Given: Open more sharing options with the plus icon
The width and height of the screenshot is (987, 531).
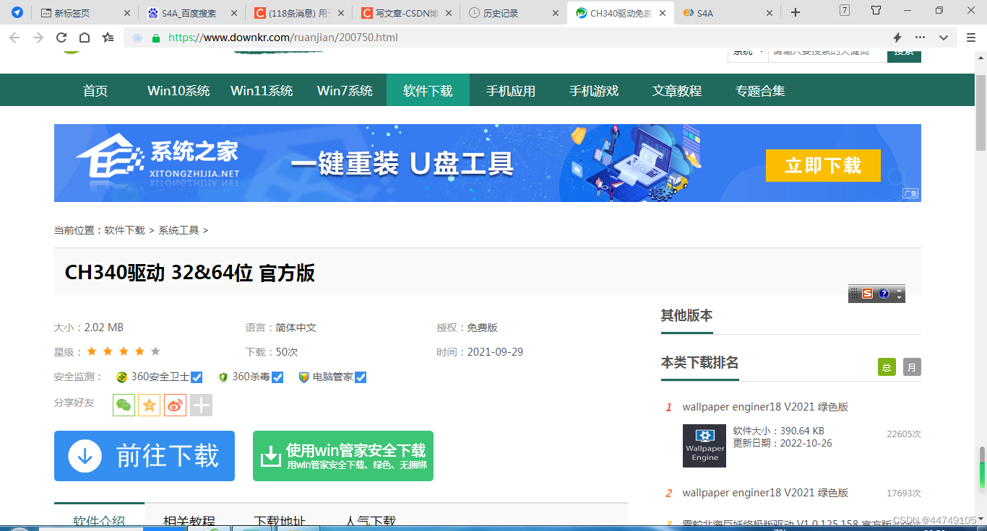Looking at the screenshot, I should (201, 405).
